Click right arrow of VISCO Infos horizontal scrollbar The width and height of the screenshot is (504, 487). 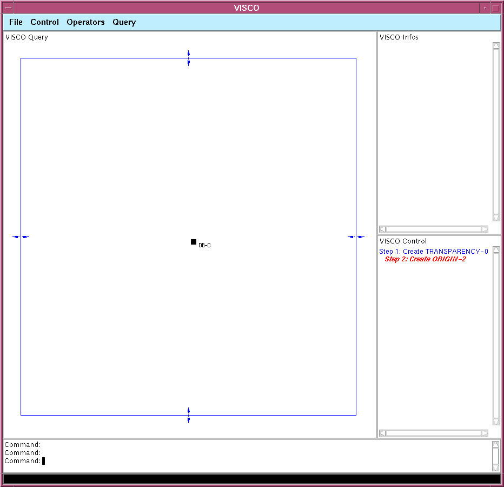(485, 229)
